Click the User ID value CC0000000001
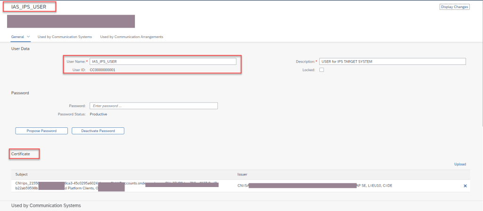483x211 pixels. (102, 70)
